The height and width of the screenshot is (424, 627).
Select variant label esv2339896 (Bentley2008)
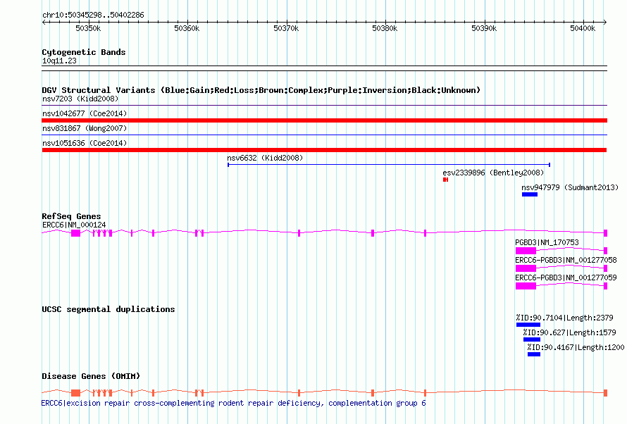coord(493,173)
